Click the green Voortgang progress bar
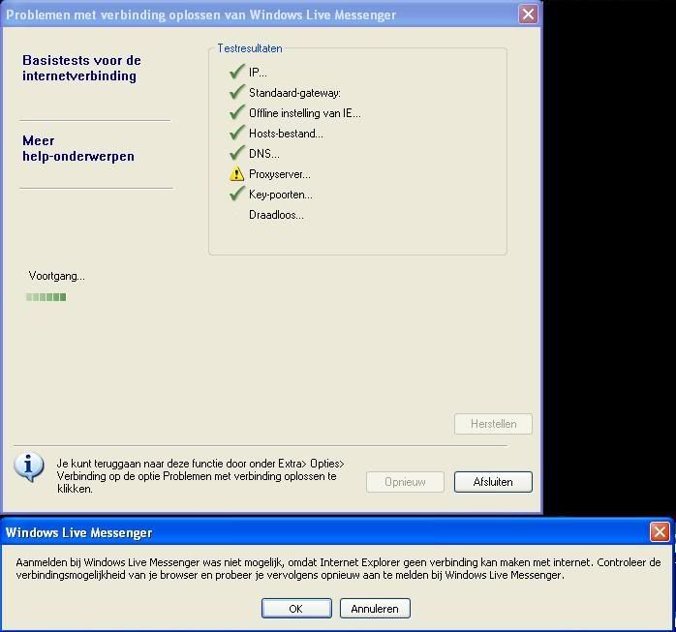This screenshot has height=632, width=676. click(x=46, y=297)
